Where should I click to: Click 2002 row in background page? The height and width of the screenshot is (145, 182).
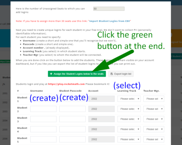pyautogui.click(x=5, y=102)
